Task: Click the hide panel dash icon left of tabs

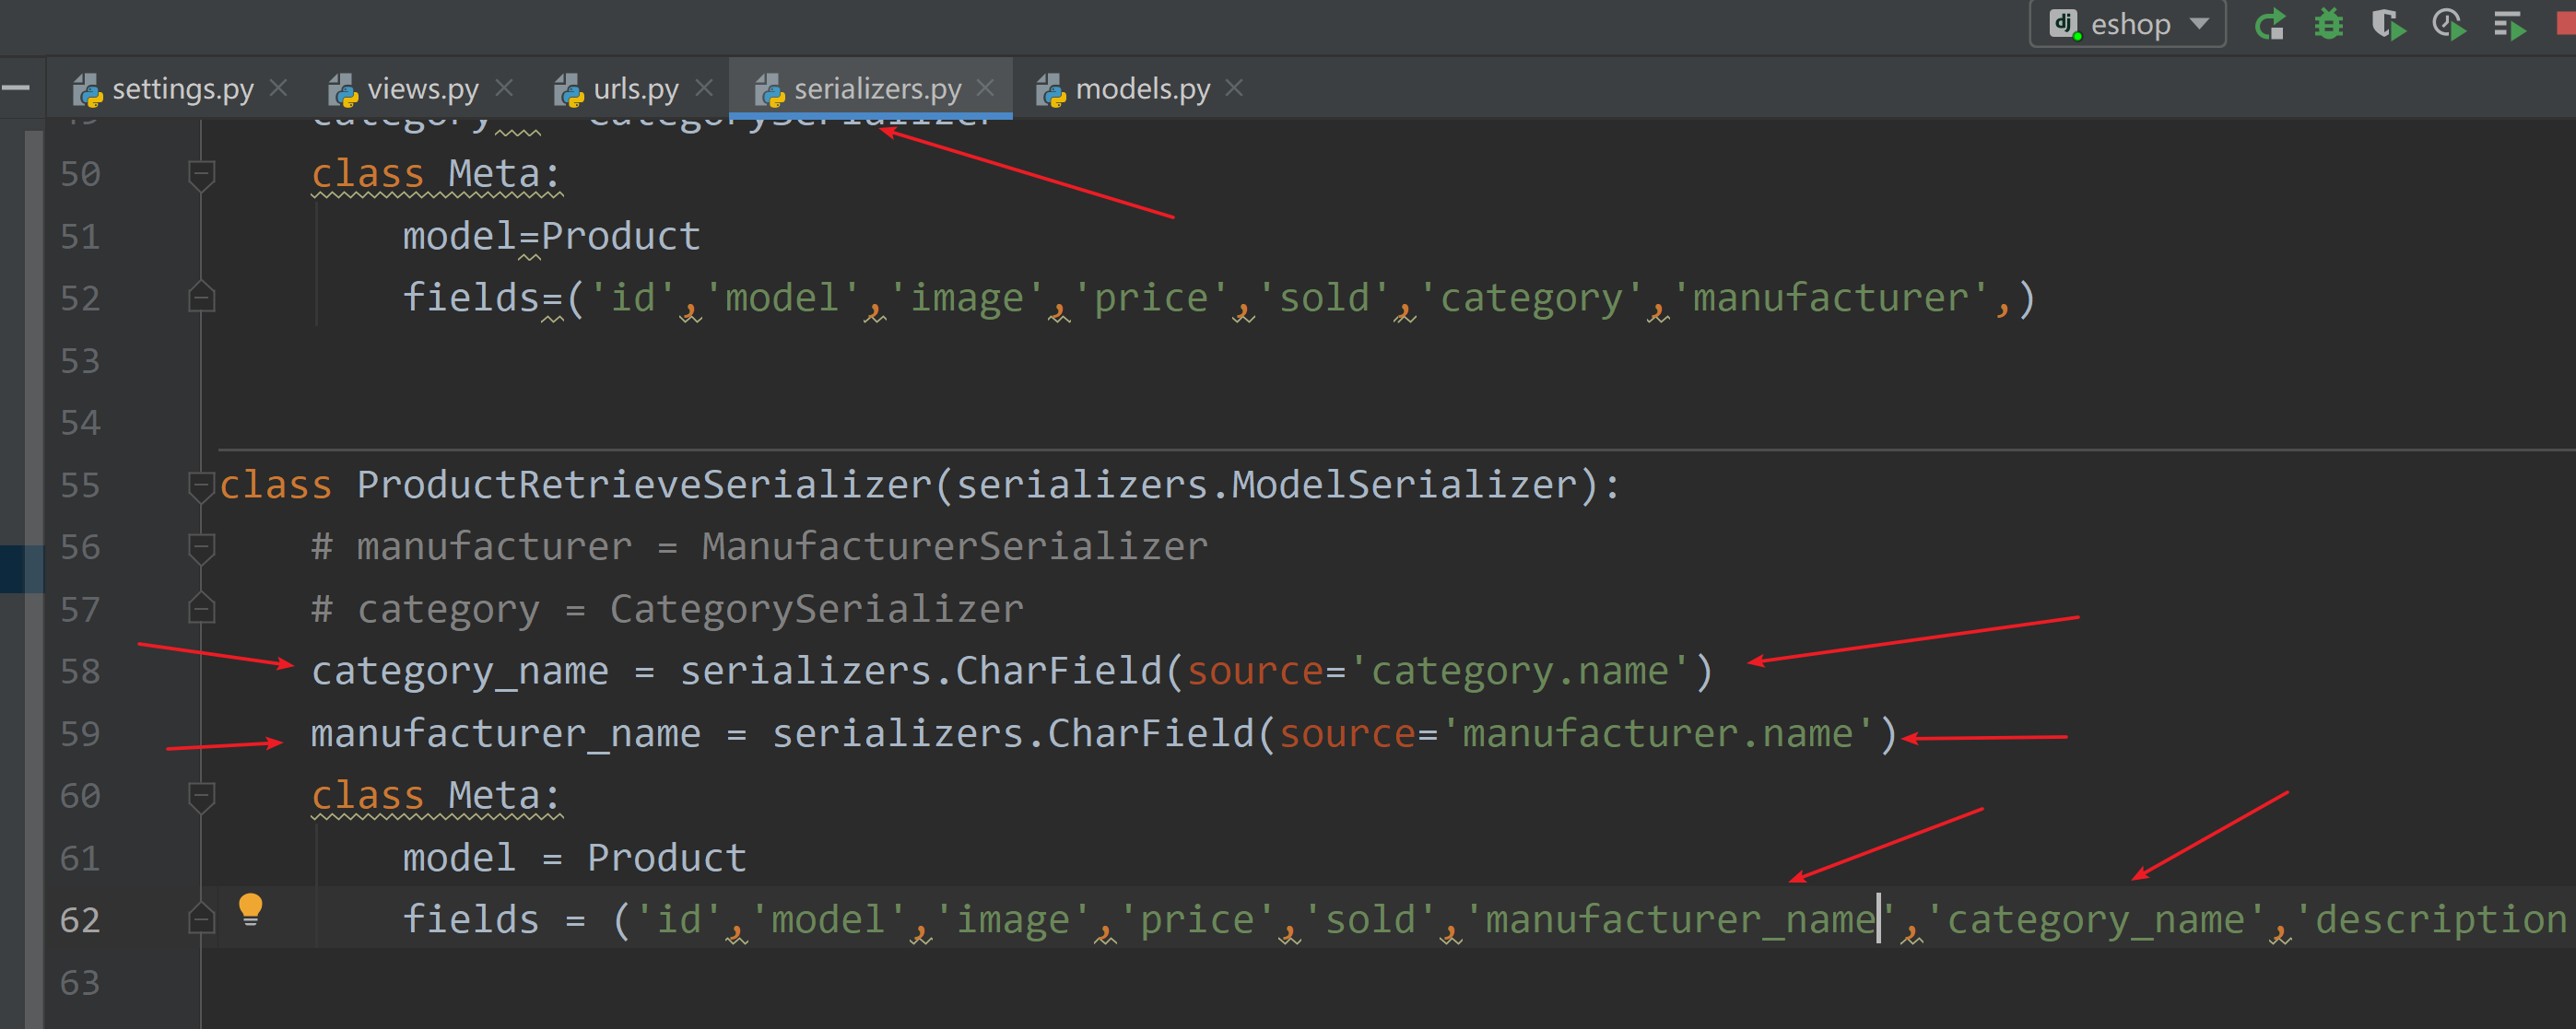Action: click(x=15, y=88)
